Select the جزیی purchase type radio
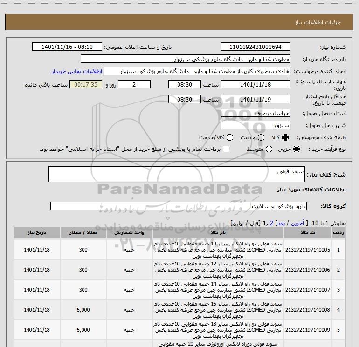This screenshot has height=347, width=359. (296, 149)
